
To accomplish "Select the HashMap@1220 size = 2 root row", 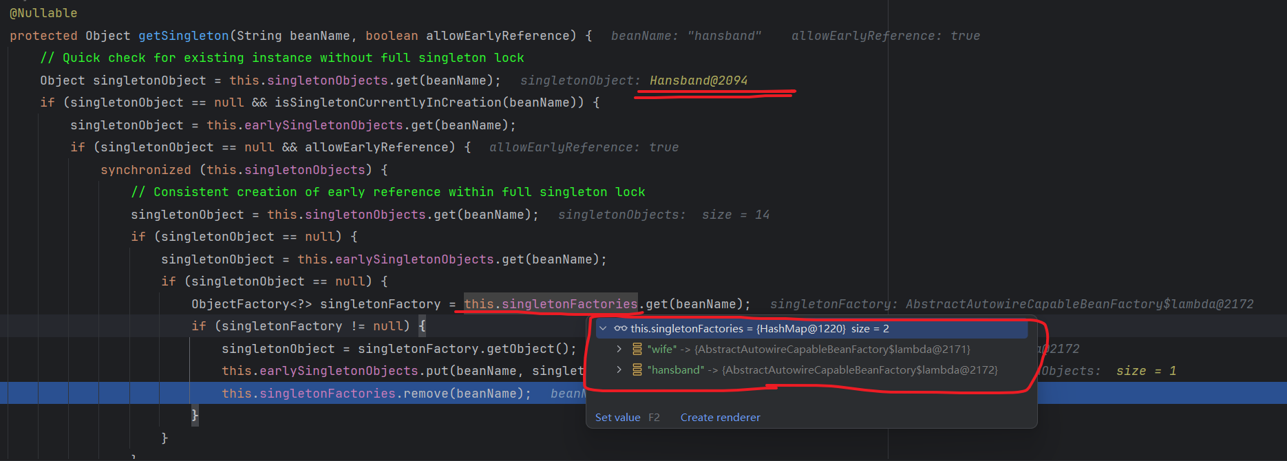I will [811, 329].
